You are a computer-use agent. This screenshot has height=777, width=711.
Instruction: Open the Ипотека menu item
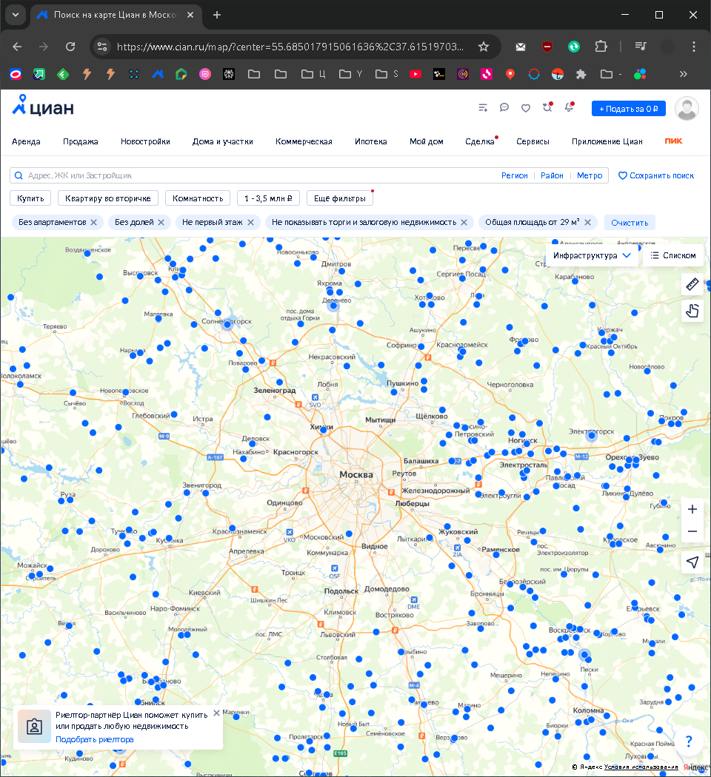(x=370, y=141)
